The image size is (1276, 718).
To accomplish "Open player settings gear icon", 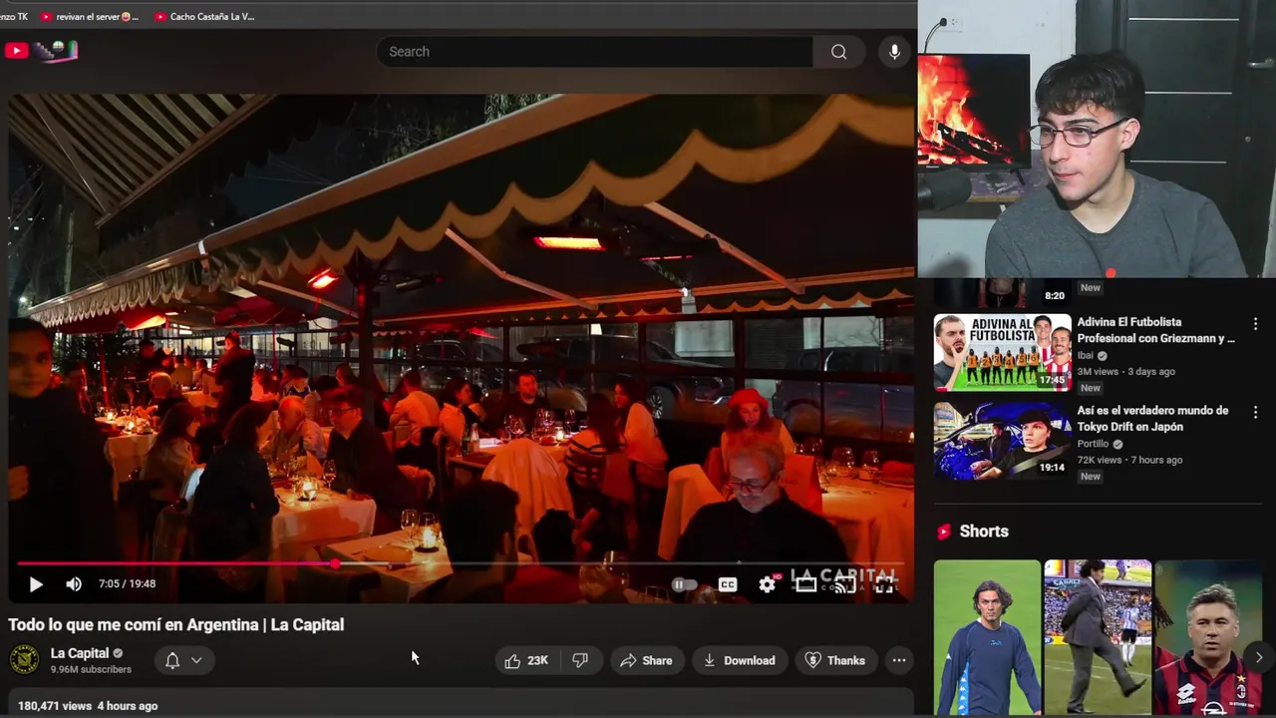I will pos(767,585).
